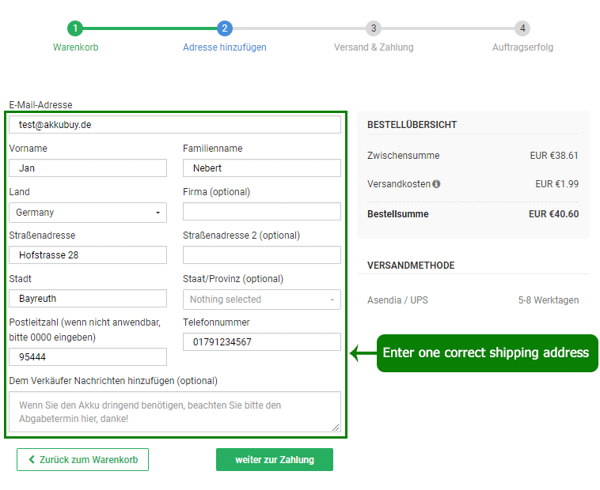Select the Familienname input
Viewport: 600px width, 490px height.
[261, 168]
